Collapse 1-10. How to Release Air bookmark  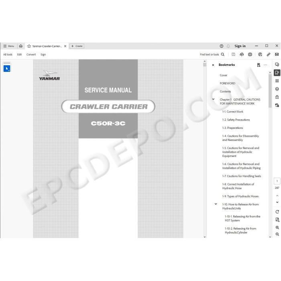click(x=216, y=204)
